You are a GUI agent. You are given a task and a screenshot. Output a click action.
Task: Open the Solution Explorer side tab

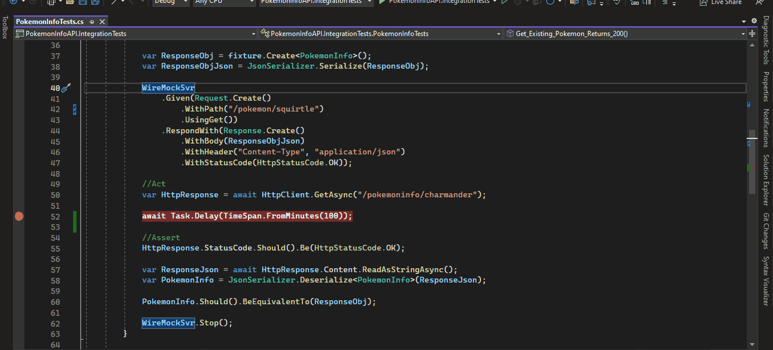click(x=766, y=180)
